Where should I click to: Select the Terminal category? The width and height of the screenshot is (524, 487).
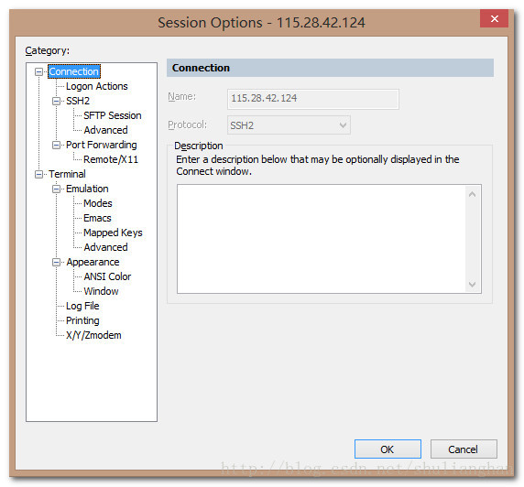click(67, 174)
